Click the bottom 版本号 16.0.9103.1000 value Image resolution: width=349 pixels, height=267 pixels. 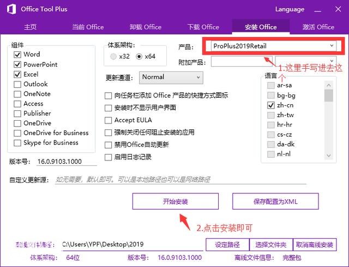tap(179, 258)
